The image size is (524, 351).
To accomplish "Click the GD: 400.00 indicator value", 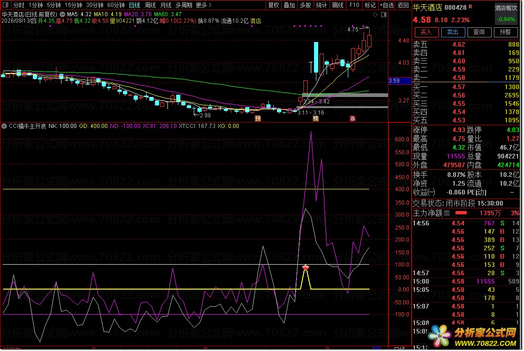I will pyautogui.click(x=93, y=126).
